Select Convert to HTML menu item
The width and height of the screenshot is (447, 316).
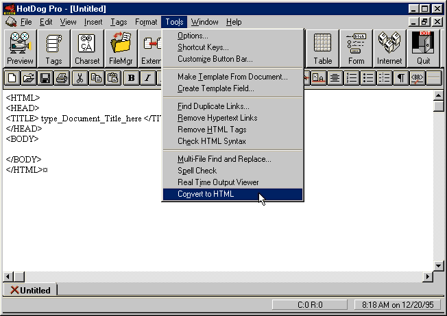point(206,194)
